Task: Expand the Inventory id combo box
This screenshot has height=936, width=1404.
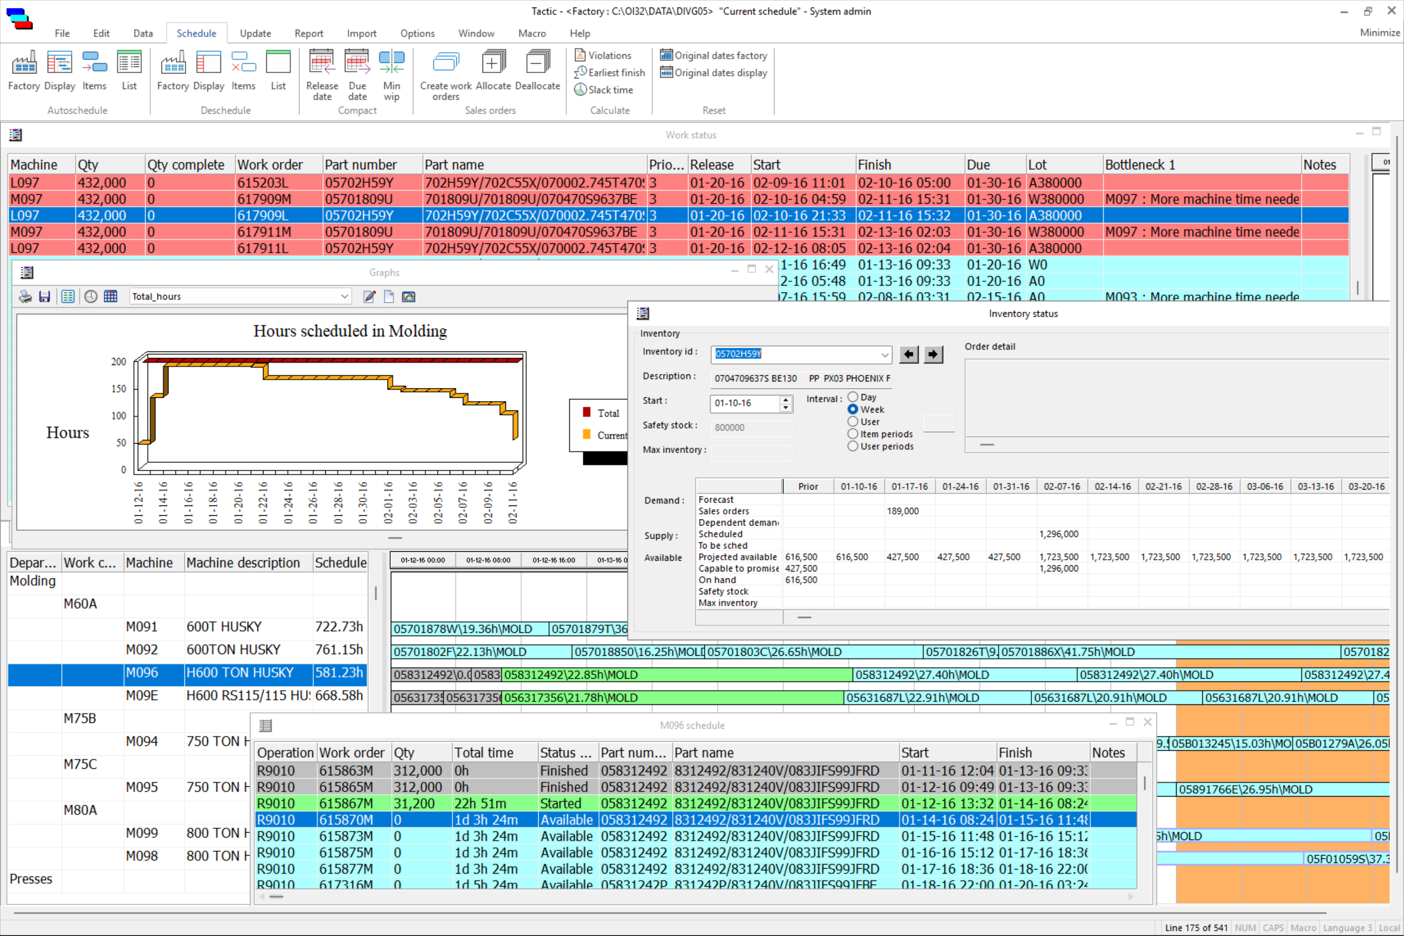Action: coord(885,355)
